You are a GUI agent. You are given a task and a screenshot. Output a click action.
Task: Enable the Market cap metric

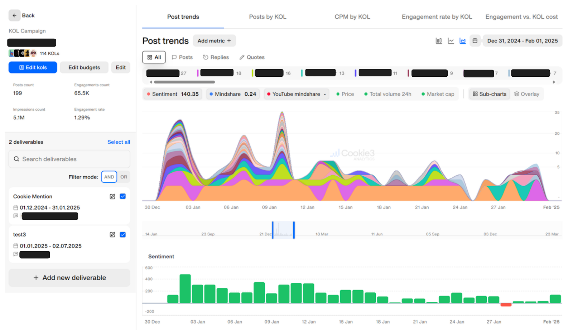(x=438, y=94)
